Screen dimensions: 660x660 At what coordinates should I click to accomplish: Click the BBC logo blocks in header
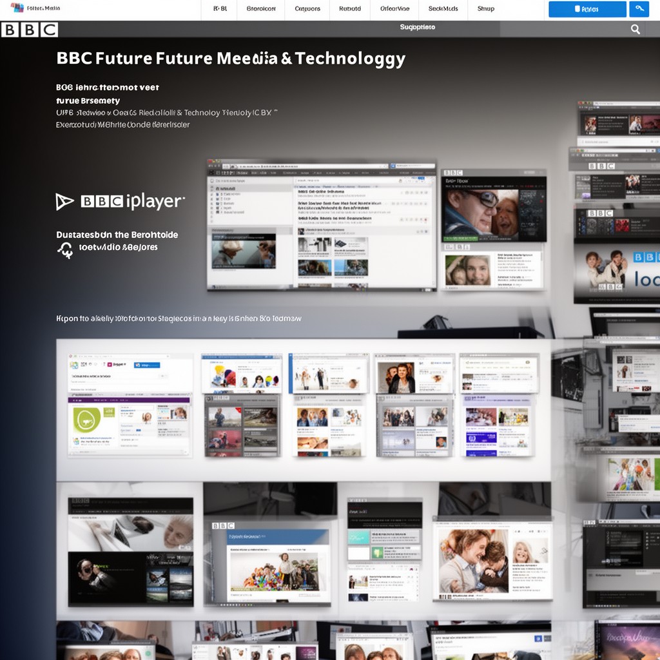pyautogui.click(x=30, y=30)
